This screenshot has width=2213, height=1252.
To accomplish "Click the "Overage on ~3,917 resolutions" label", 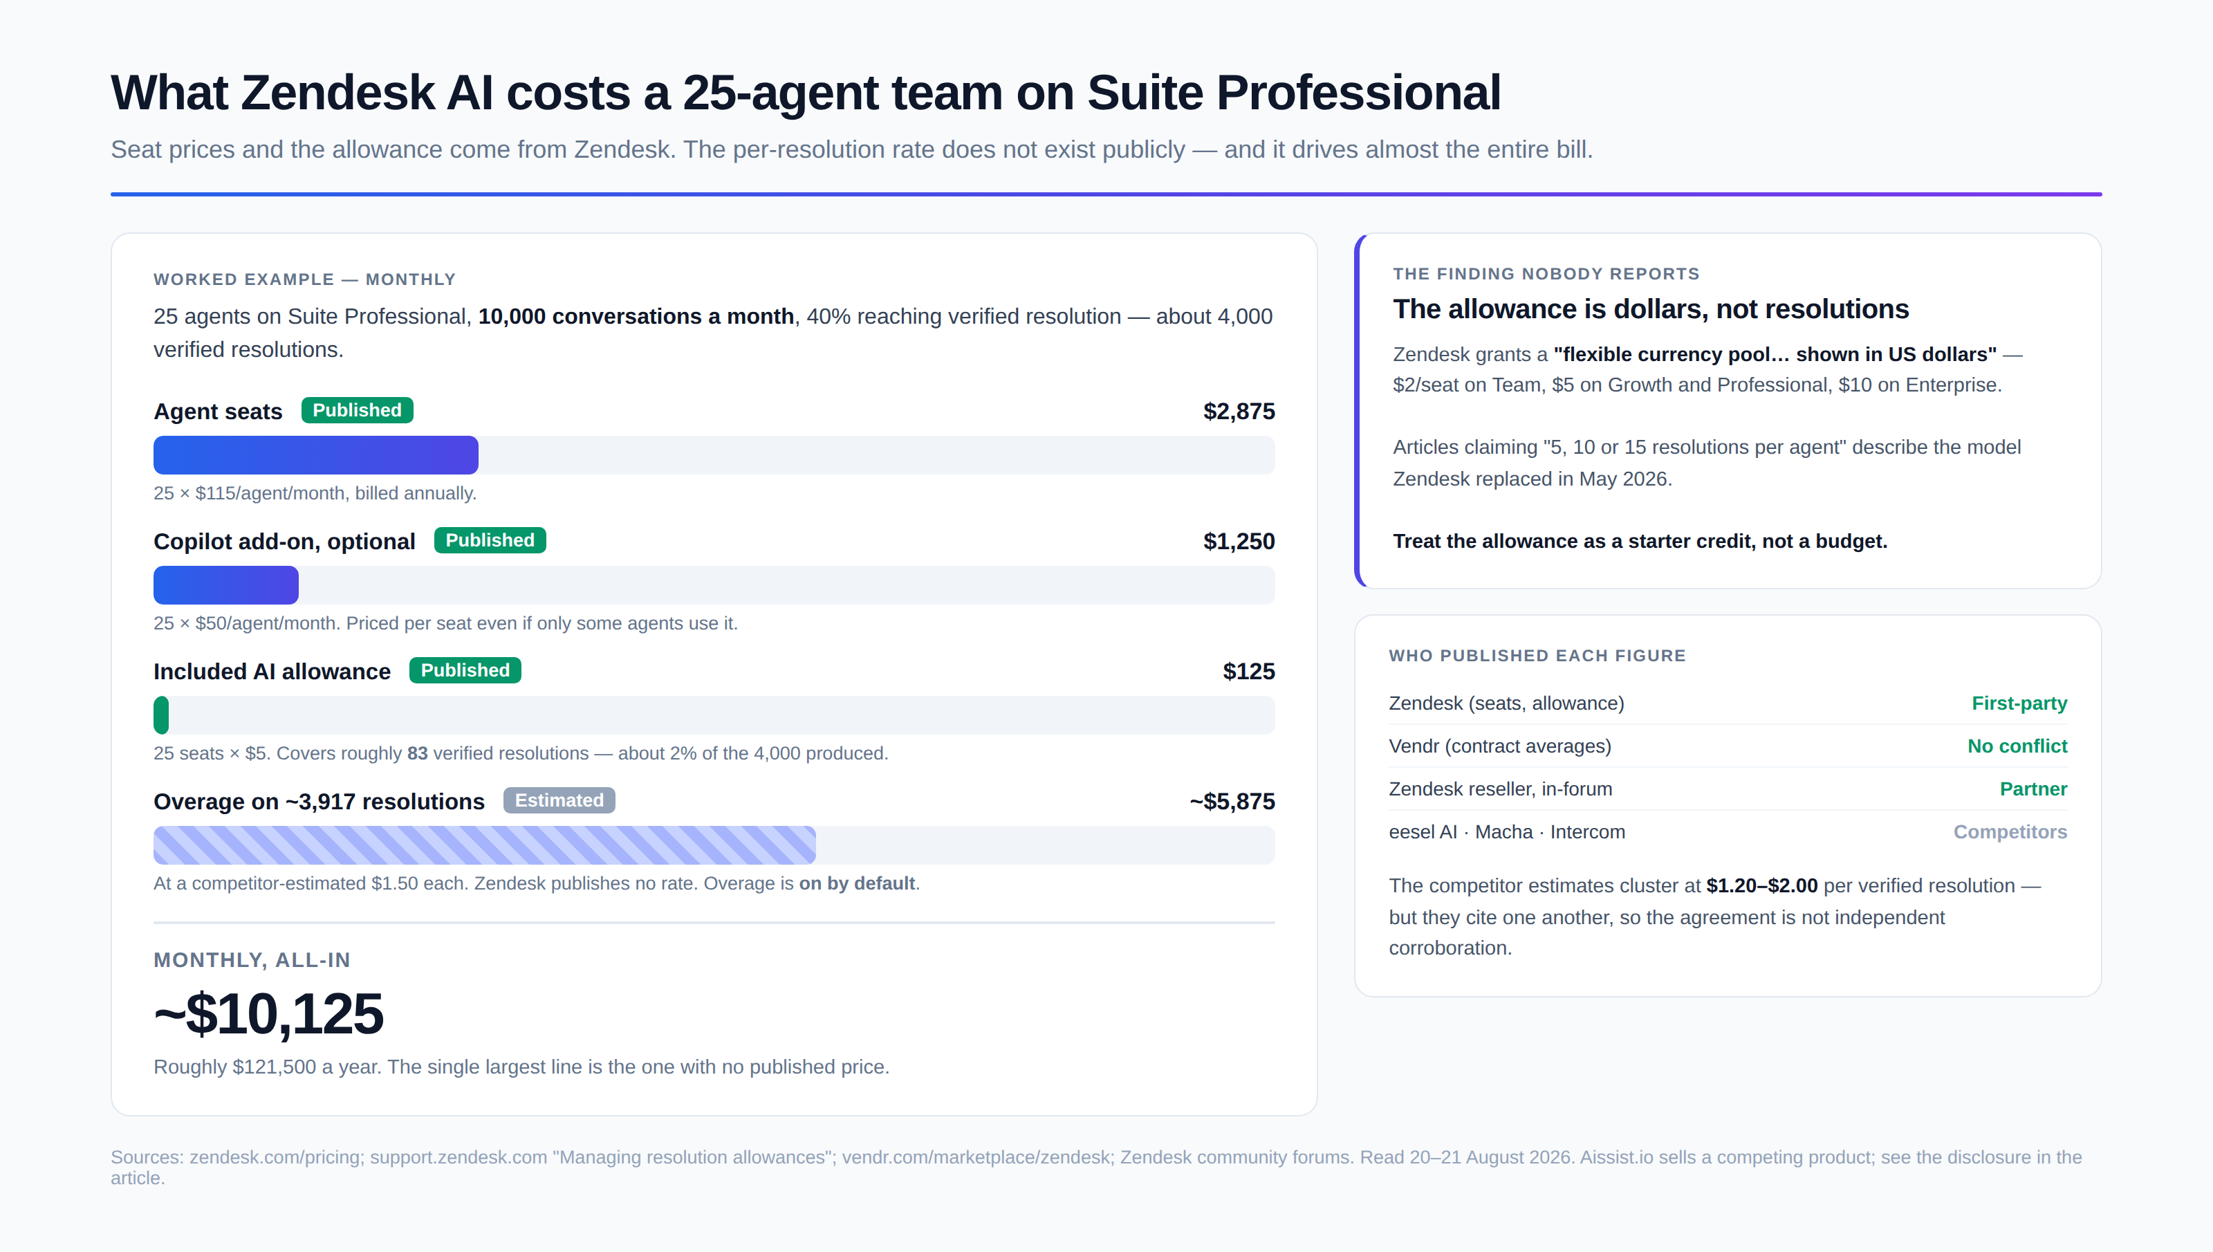I will tap(319, 802).
